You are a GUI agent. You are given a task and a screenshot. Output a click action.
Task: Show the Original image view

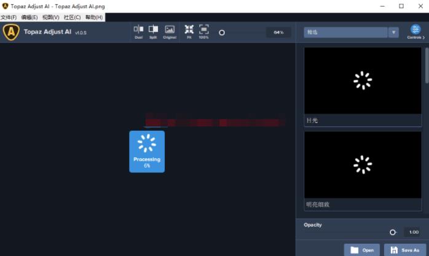[x=170, y=32]
